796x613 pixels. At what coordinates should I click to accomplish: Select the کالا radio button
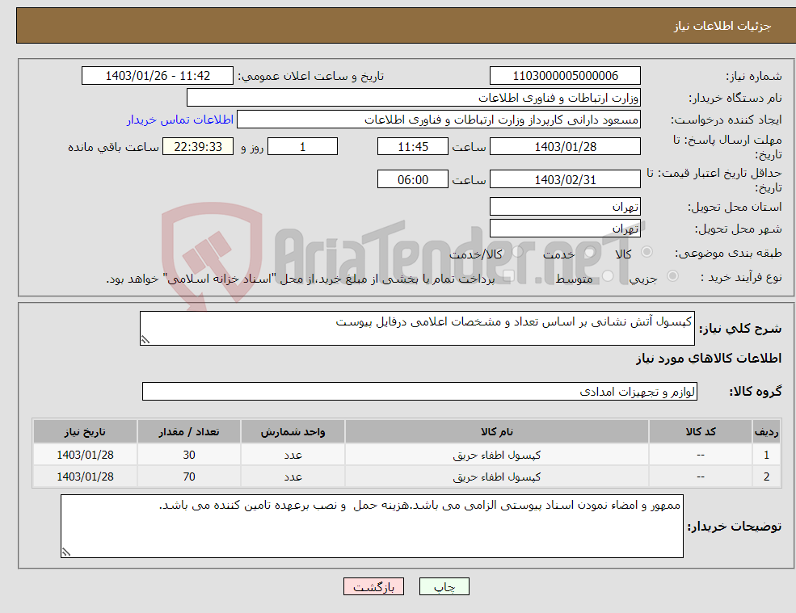click(646, 252)
